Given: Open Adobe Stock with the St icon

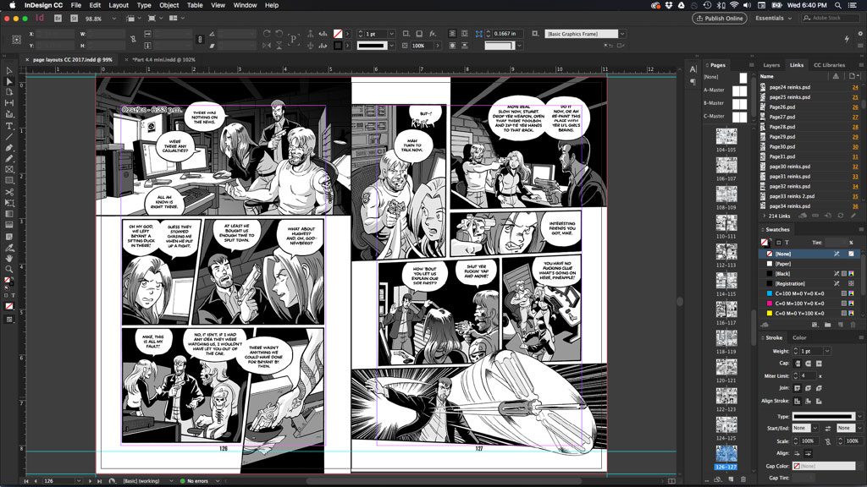Looking at the screenshot, I should (x=74, y=19).
